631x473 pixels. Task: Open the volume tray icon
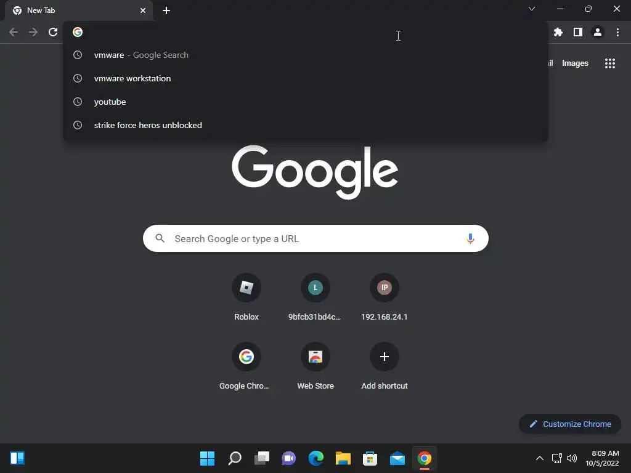[x=571, y=458]
